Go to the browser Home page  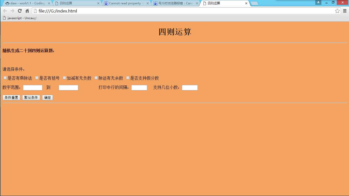pyautogui.click(x=27, y=11)
